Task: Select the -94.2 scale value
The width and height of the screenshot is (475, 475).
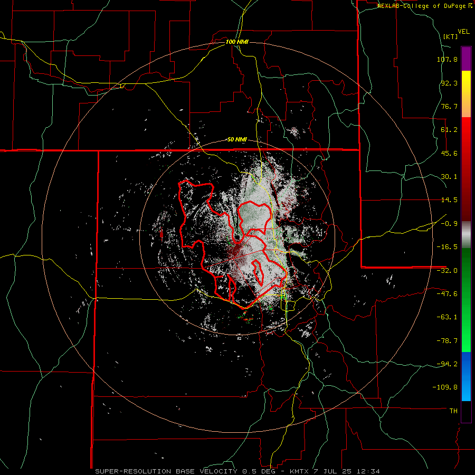Action: click(447, 364)
